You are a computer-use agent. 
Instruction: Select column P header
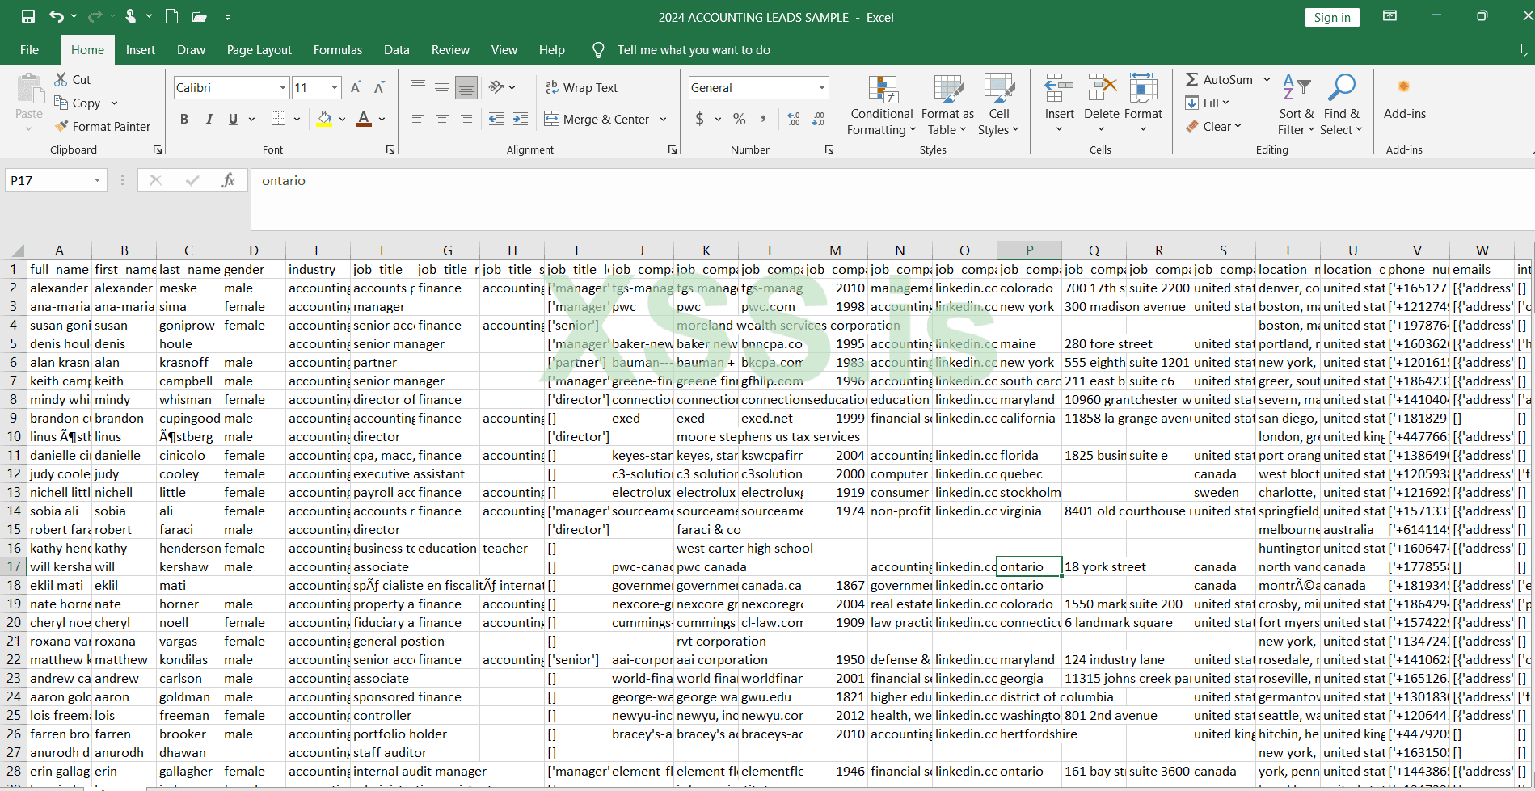1029,250
